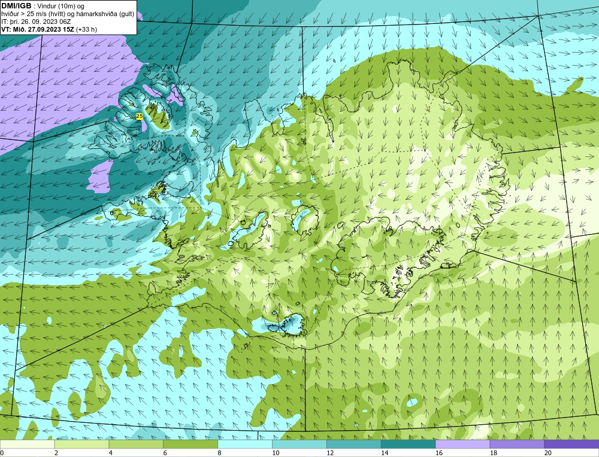The width and height of the screenshot is (599, 457).
Task: Click the 'IT: þri. 26. 09. 2023 06Z' line
Action: click(x=36, y=22)
